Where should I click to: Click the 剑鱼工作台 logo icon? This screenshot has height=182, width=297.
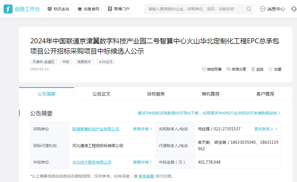[x=8, y=9]
